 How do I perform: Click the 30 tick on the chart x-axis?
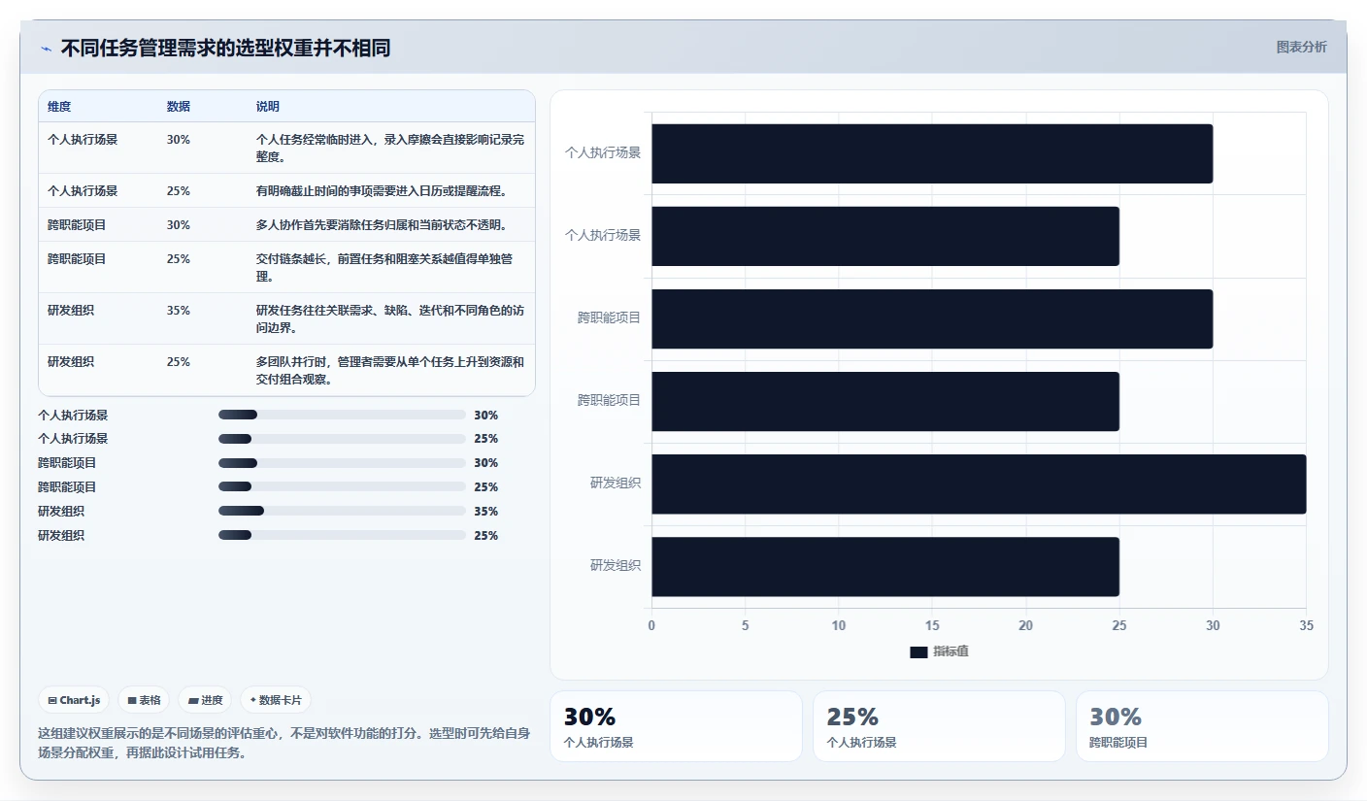[x=1213, y=626]
